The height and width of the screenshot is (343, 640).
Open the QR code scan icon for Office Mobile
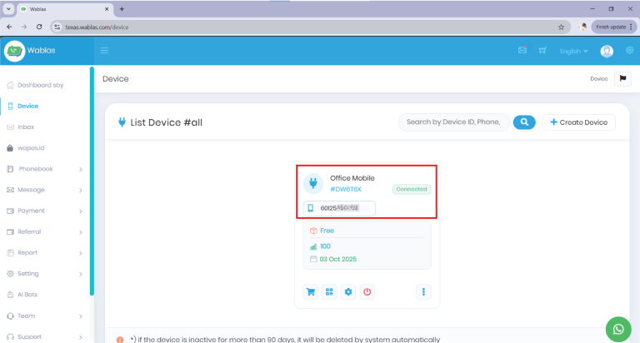(329, 292)
